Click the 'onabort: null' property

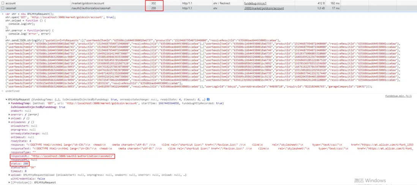pos(21,111)
